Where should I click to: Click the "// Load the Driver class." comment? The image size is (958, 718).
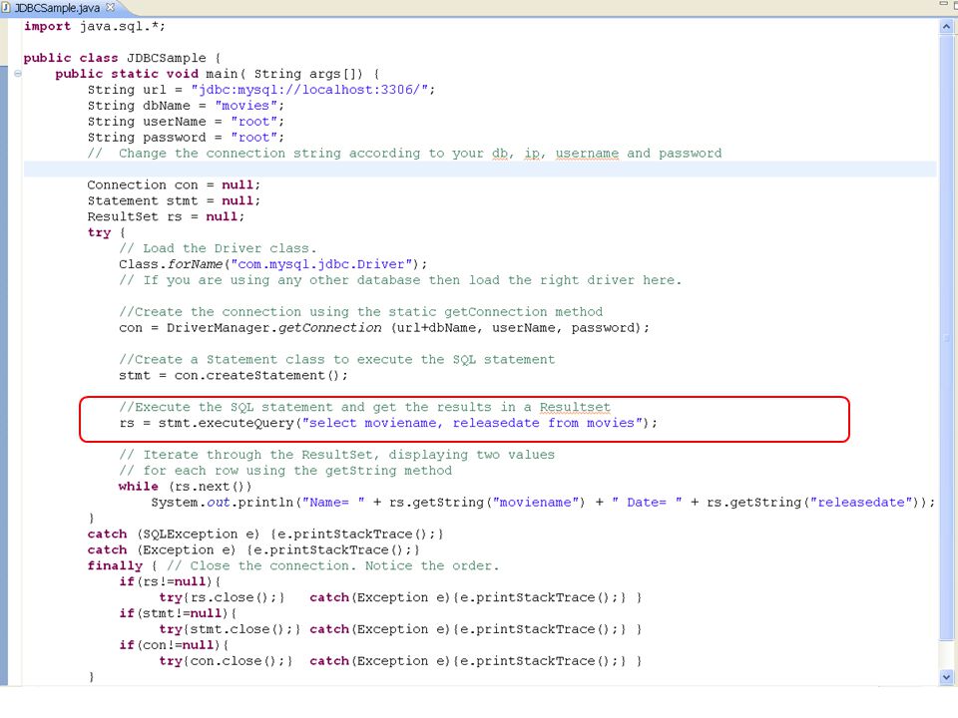point(219,248)
